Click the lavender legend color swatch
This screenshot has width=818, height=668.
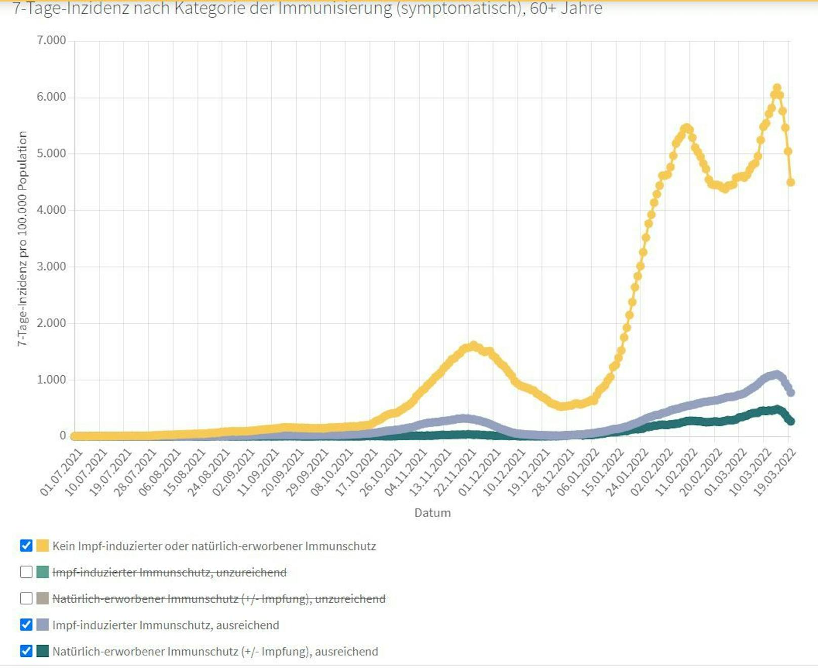coord(43,624)
